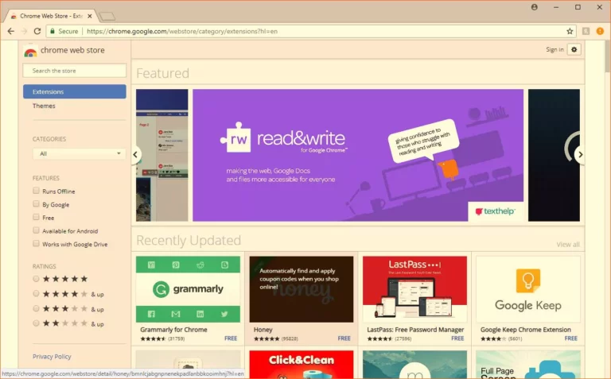Screen dimensions: 611x379
Task: Click the grey extension icon beside star
Action: click(586, 31)
